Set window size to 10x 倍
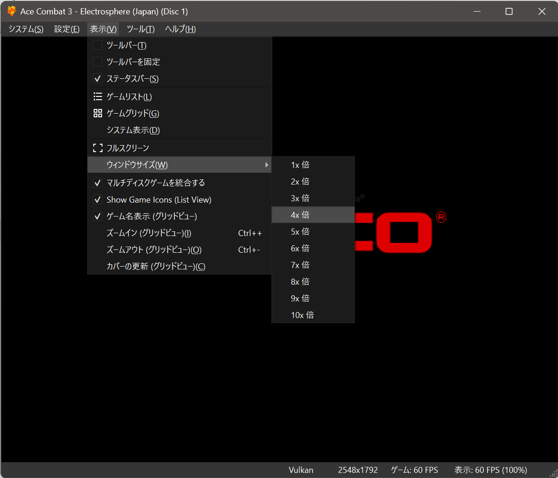This screenshot has height=478, width=558. click(x=313, y=315)
